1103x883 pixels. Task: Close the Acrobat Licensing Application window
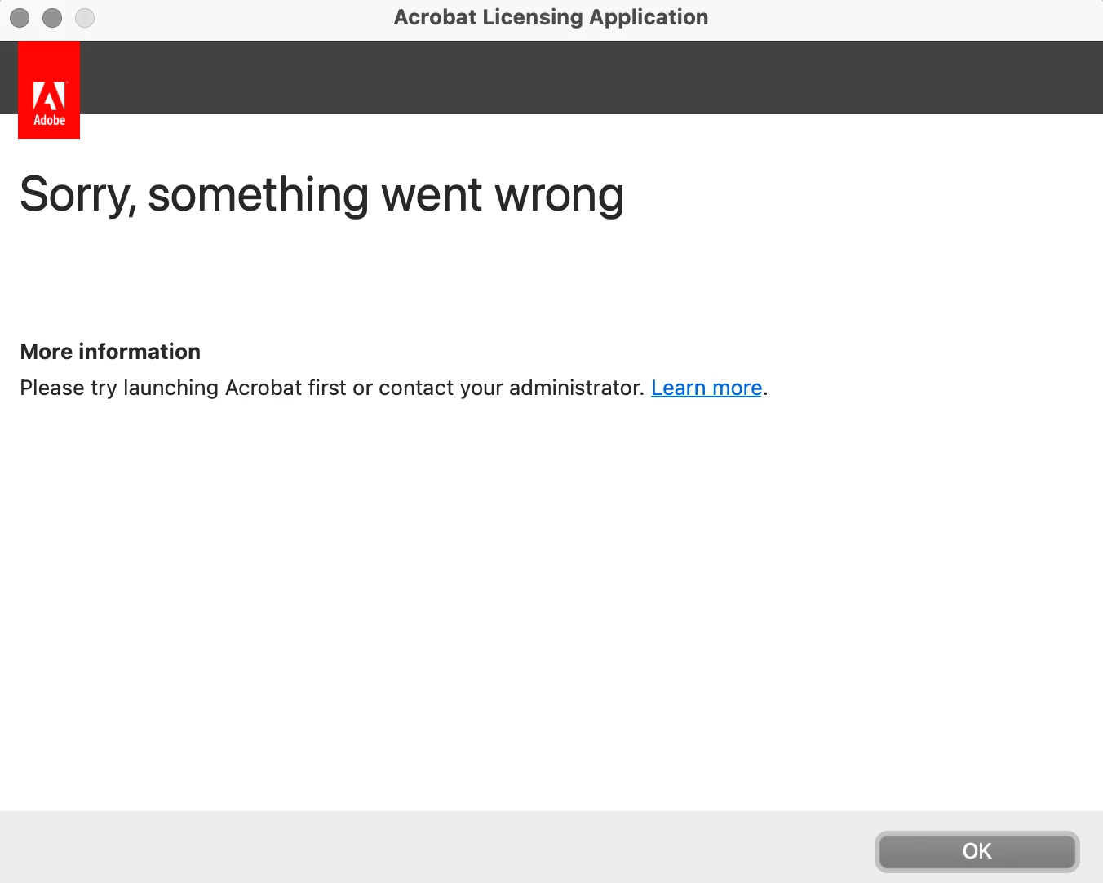pyautogui.click(x=20, y=17)
